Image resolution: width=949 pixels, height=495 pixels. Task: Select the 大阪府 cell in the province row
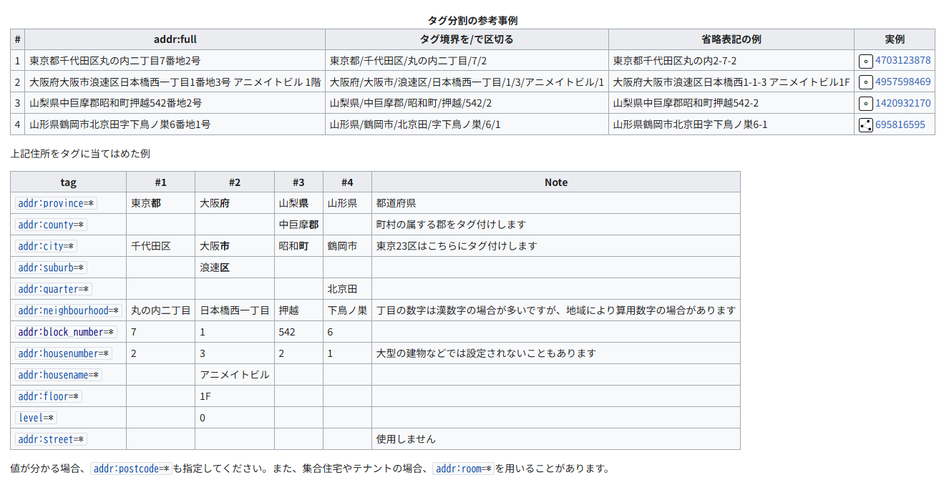click(x=235, y=203)
